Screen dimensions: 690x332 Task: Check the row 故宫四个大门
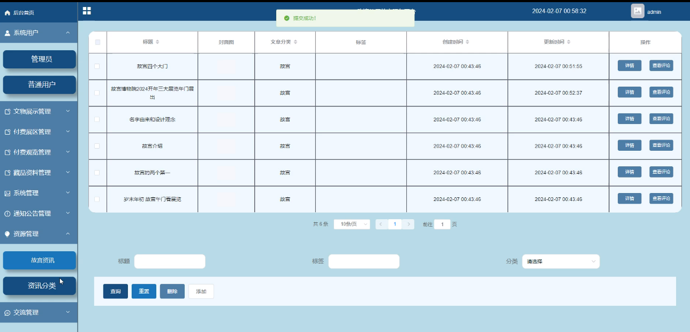(97, 66)
